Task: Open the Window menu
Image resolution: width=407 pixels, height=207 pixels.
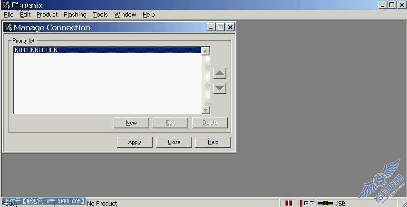Action: tap(125, 15)
